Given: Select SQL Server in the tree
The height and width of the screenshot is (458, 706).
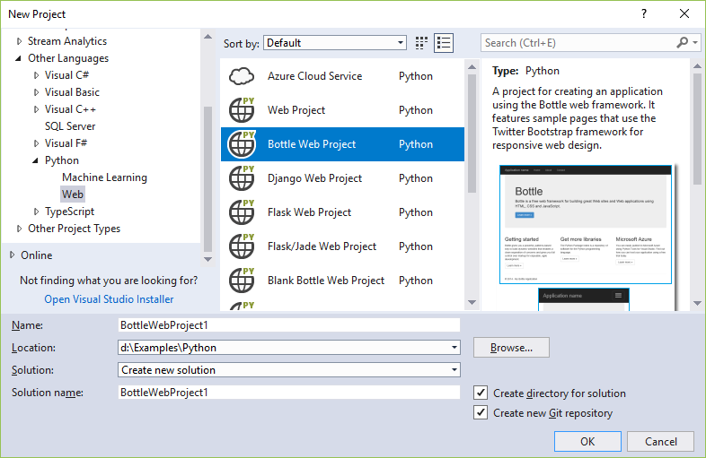Looking at the screenshot, I should tap(70, 126).
